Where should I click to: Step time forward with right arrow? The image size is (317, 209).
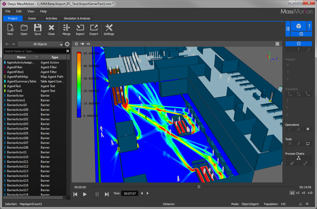(x=147, y=194)
